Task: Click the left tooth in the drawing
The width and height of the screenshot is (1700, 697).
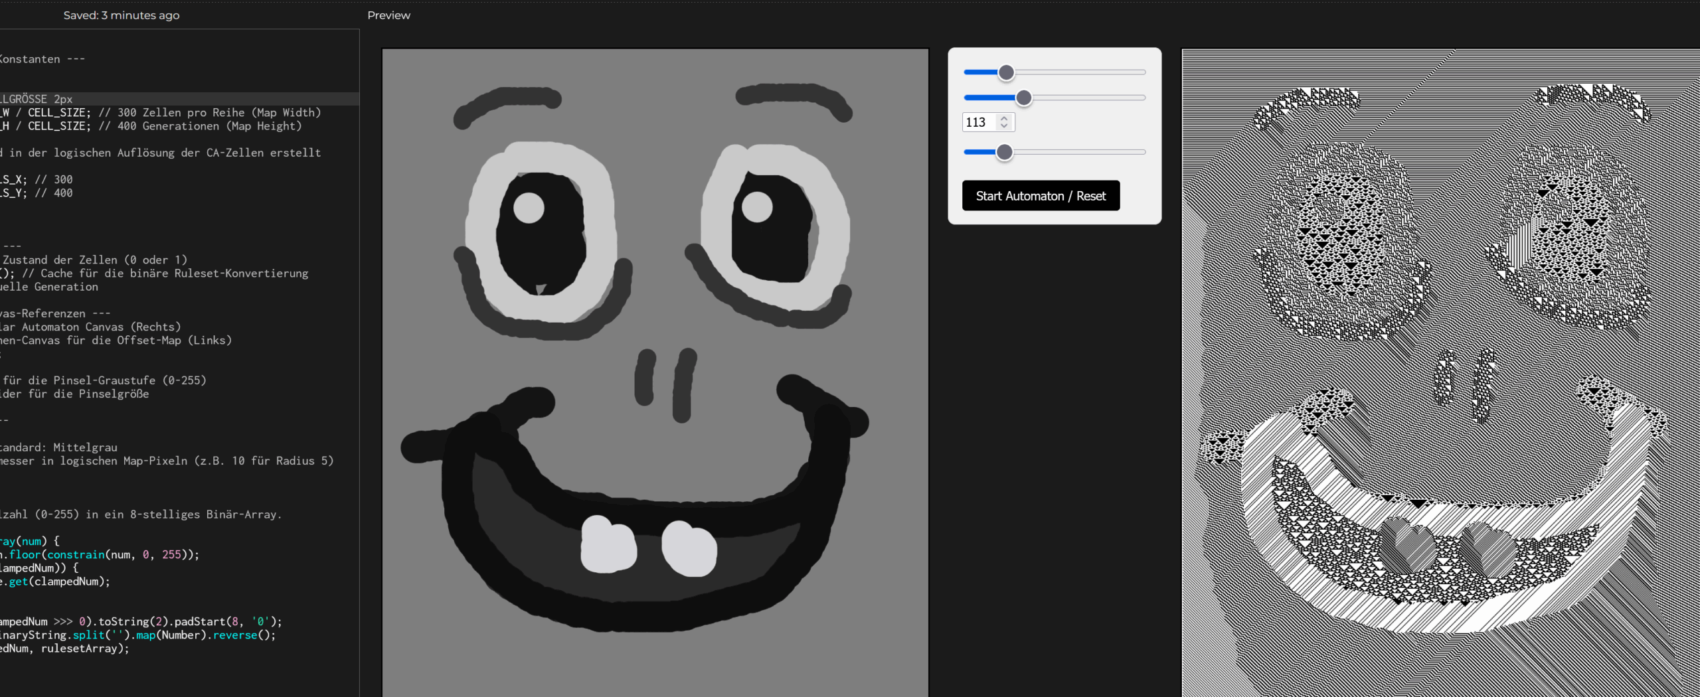Action: pos(607,544)
